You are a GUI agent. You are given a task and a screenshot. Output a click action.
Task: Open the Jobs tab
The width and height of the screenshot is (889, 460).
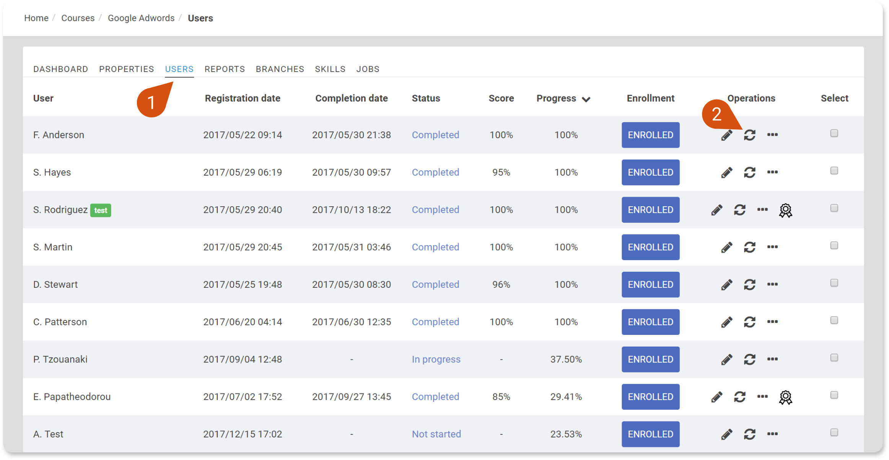point(368,69)
